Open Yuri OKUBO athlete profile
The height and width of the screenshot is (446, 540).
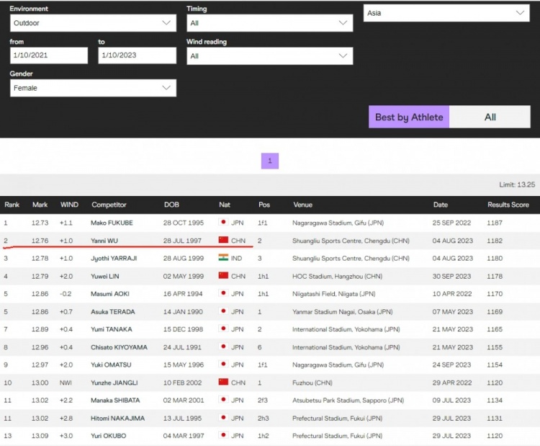click(x=108, y=436)
